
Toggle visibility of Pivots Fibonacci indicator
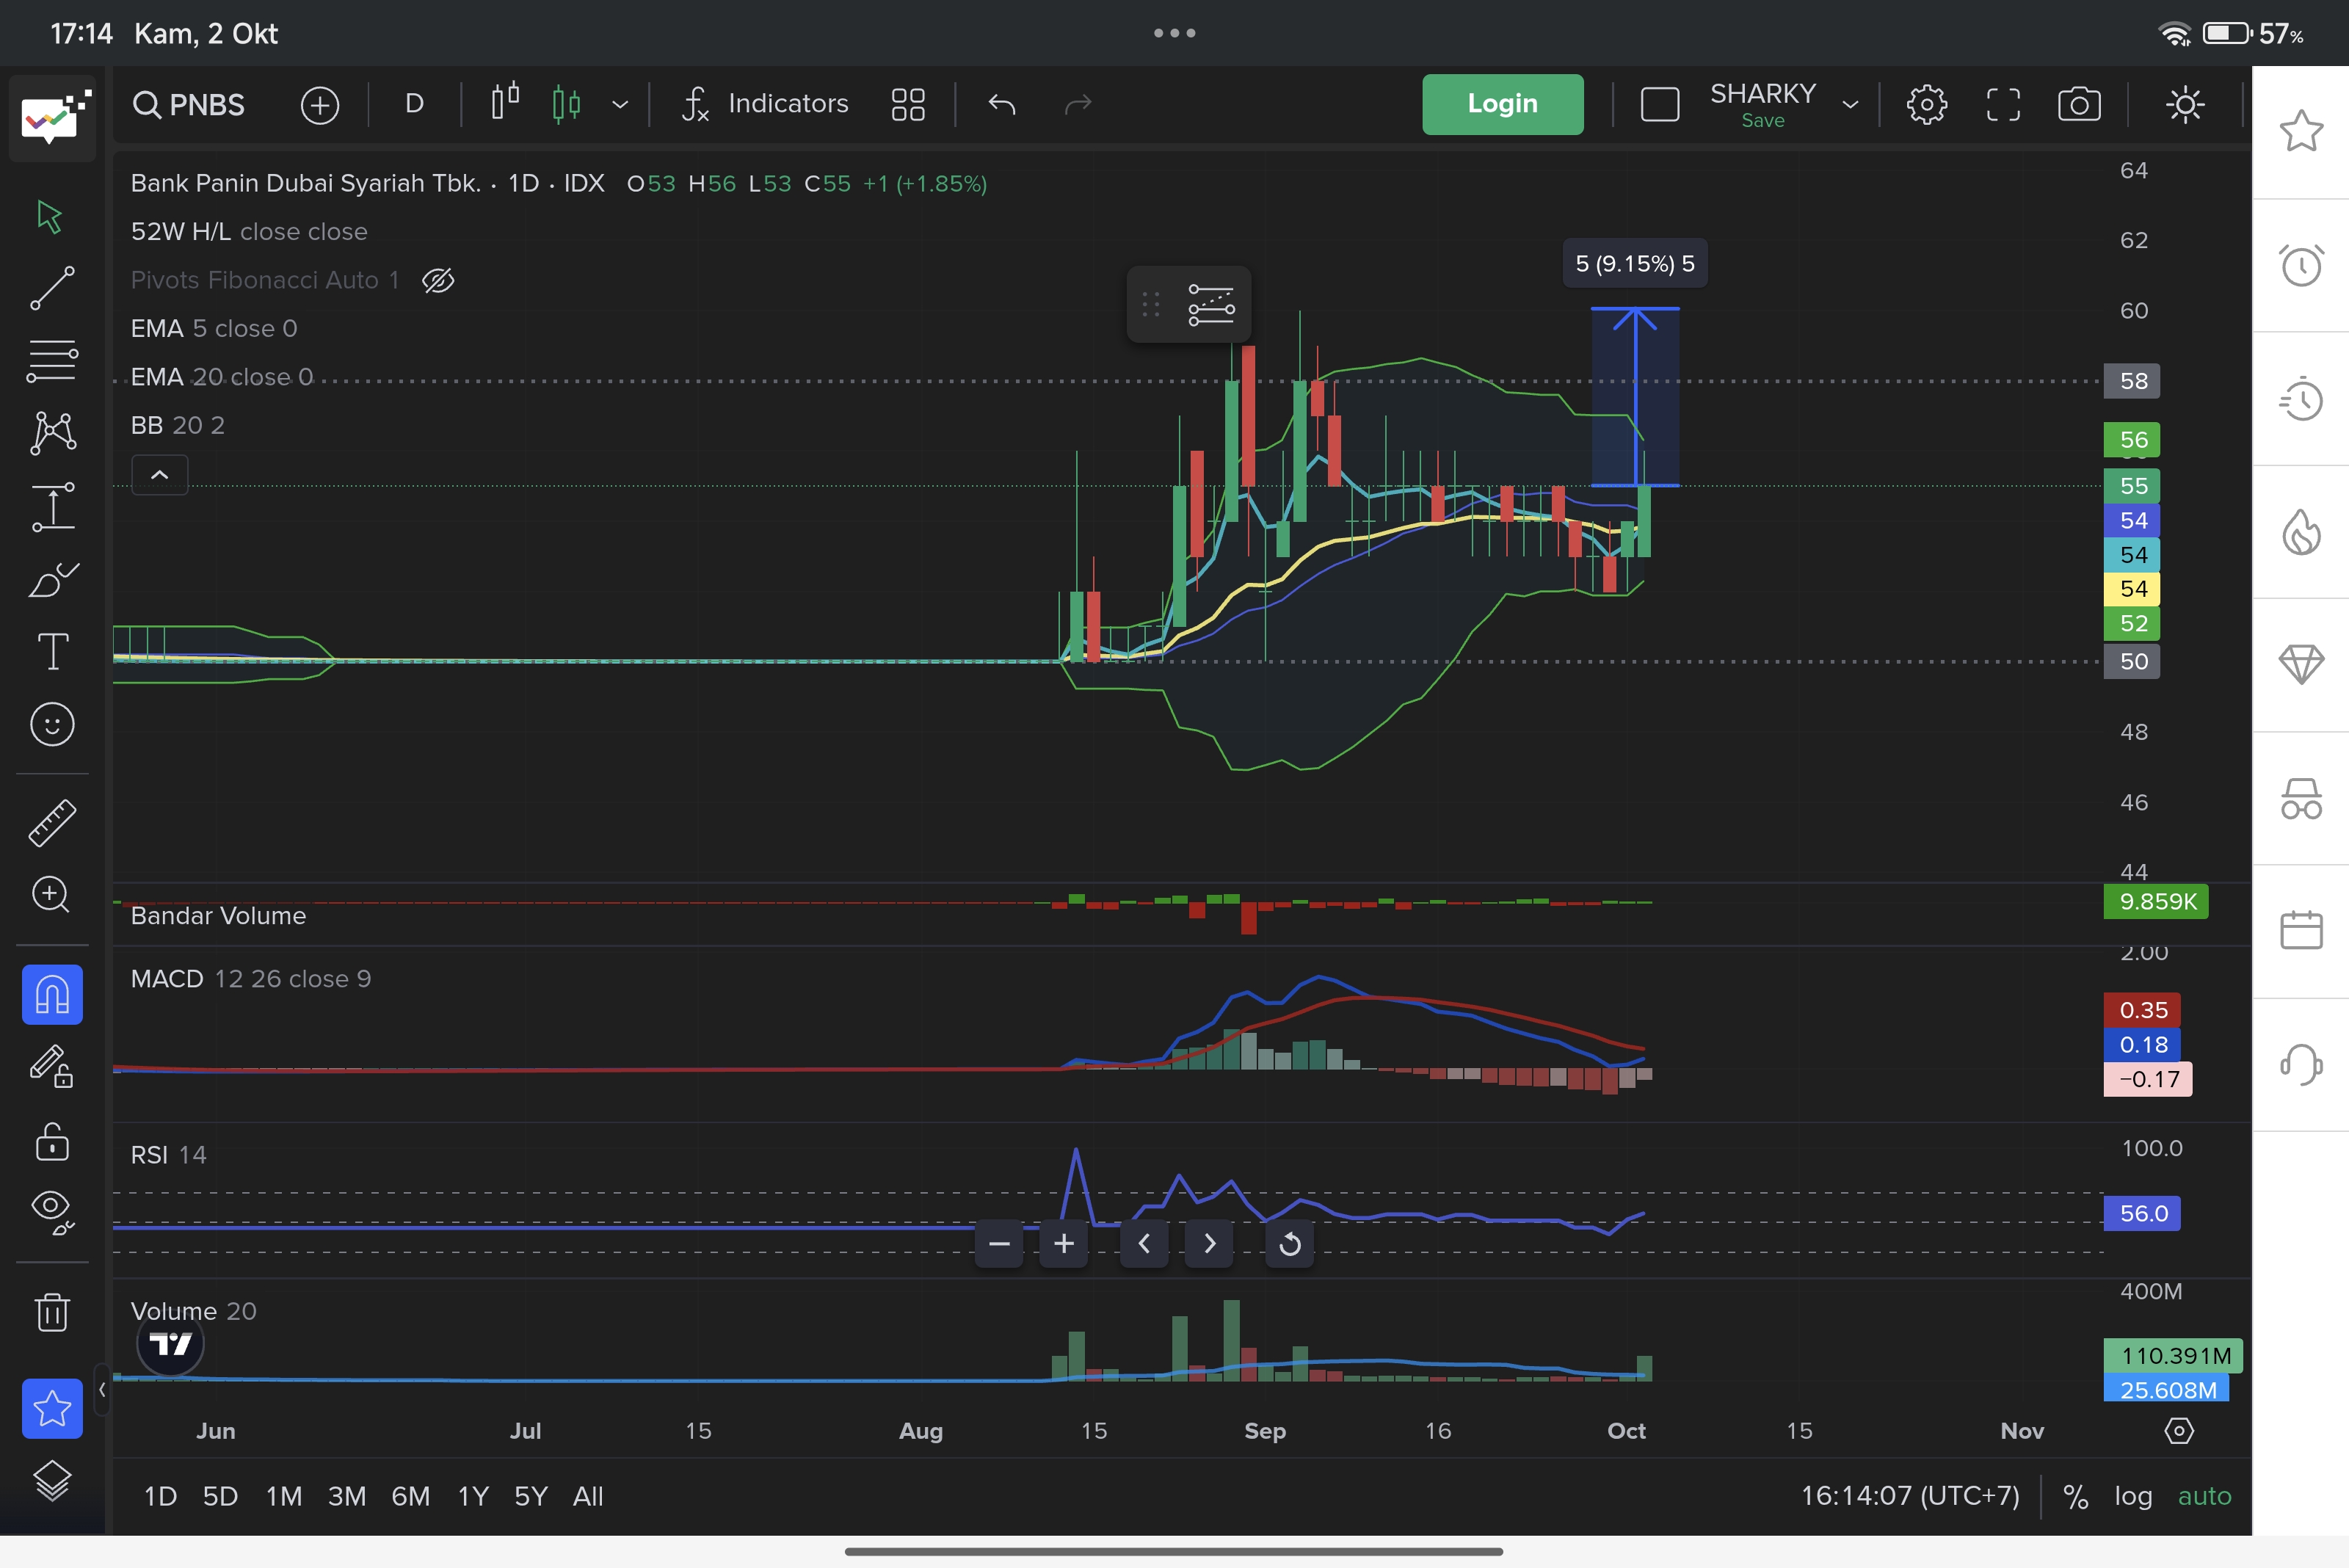[438, 280]
